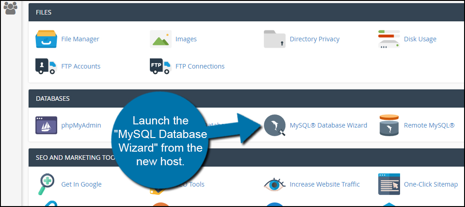Open the FTP Accounts truck icon

pyautogui.click(x=46, y=66)
